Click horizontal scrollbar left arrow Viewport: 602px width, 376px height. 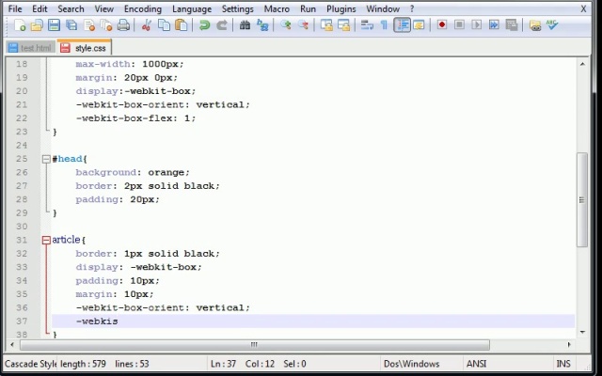coord(12,345)
